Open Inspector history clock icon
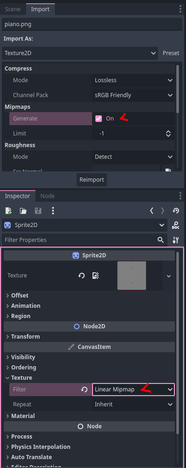 [176, 211]
